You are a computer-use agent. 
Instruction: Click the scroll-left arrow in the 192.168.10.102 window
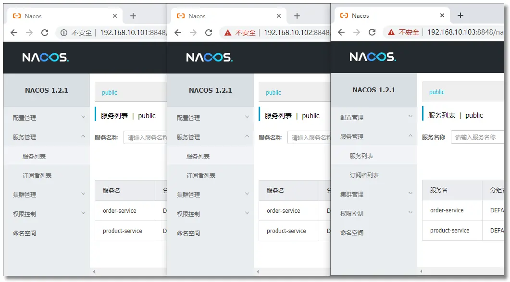[x=258, y=271]
